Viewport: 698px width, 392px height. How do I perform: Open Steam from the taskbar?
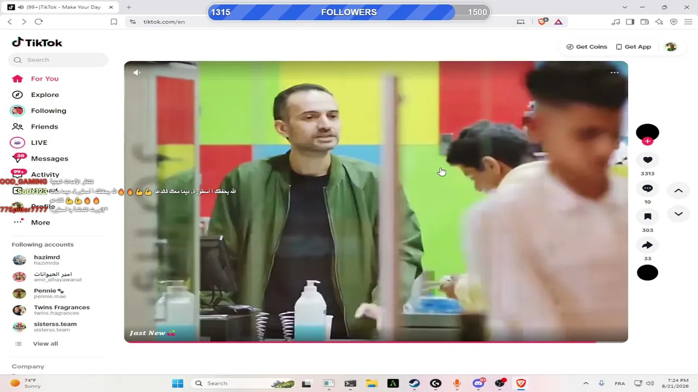pyautogui.click(x=414, y=383)
